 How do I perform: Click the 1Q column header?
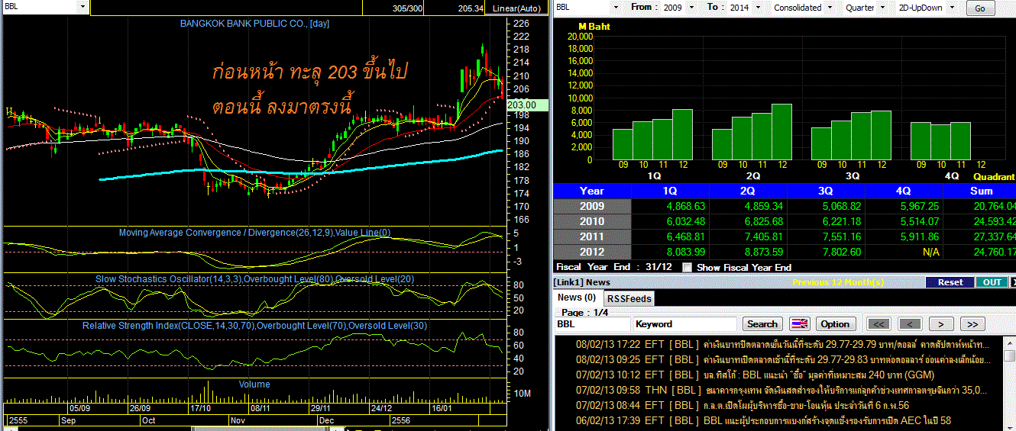tap(670, 191)
